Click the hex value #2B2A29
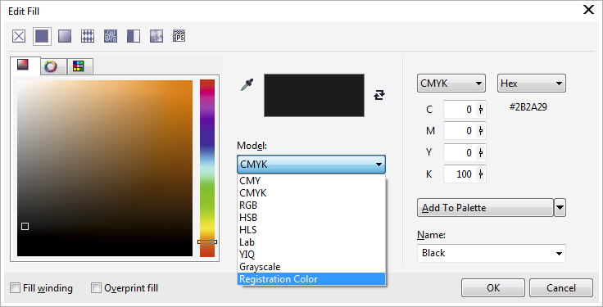Viewport: 603px width, 307px height. (x=528, y=107)
